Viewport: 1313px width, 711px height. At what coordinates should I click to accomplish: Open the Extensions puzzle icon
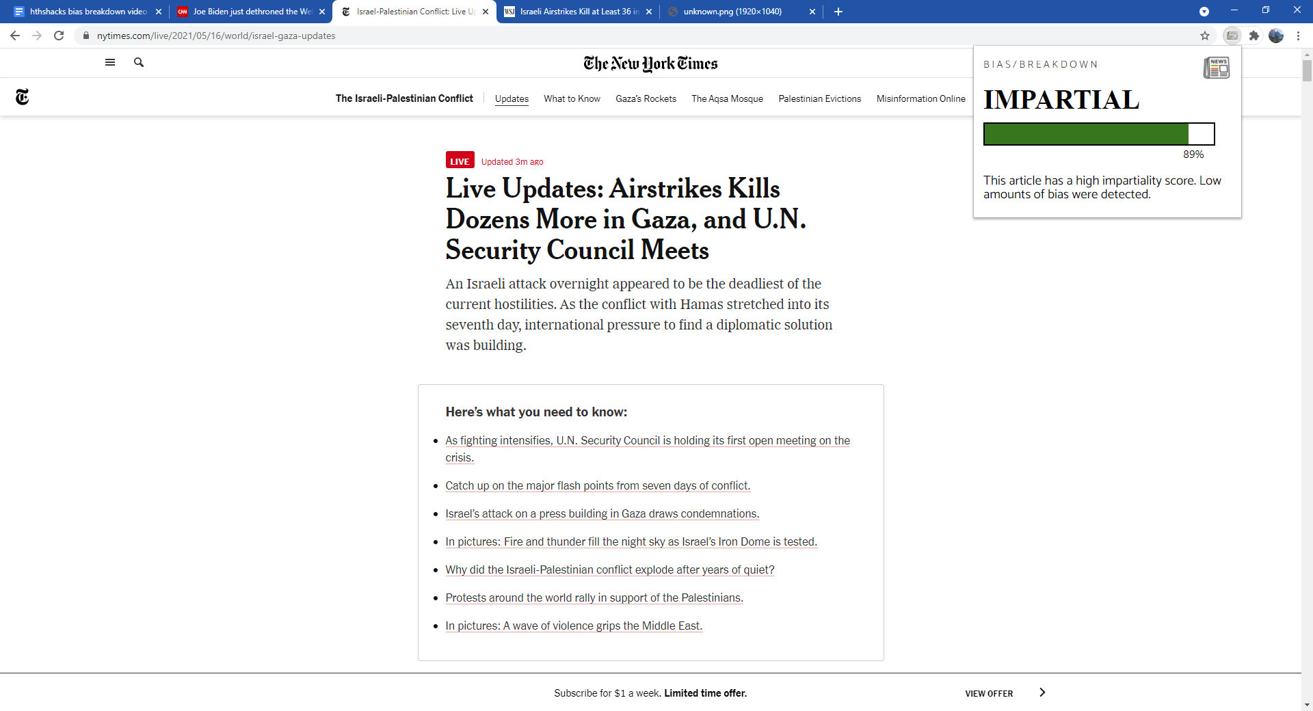(x=1254, y=36)
